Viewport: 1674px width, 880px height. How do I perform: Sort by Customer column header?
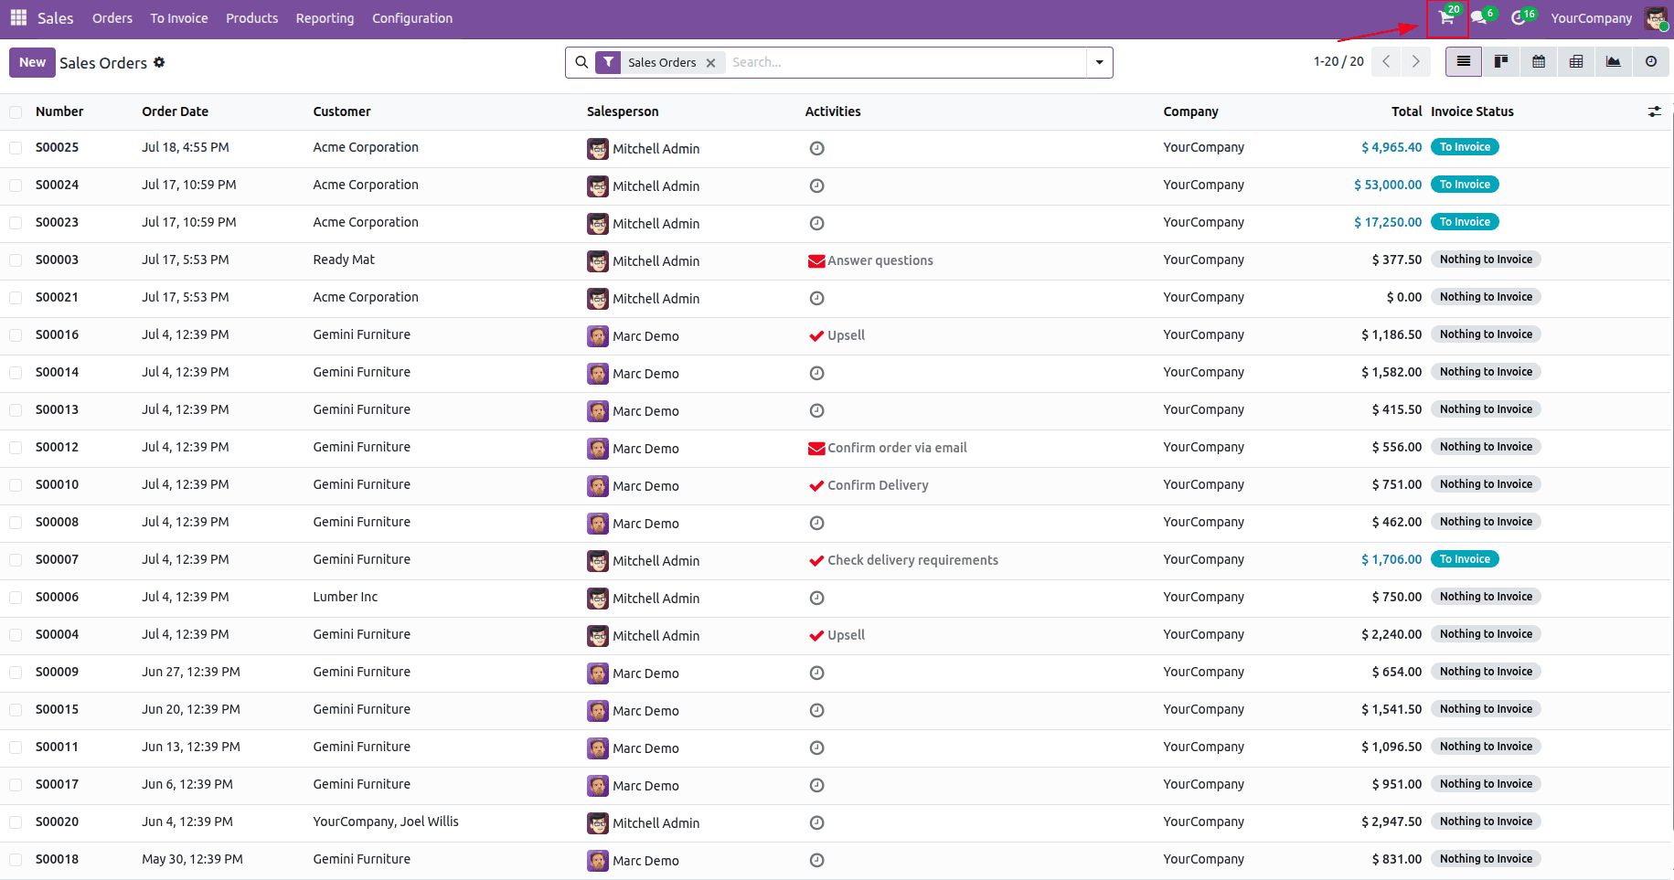(x=342, y=111)
